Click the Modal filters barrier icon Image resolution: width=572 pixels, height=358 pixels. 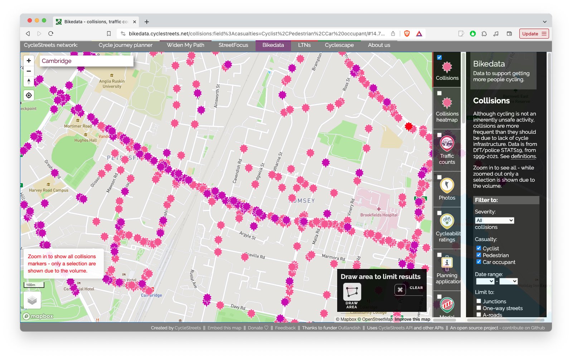pos(447,305)
